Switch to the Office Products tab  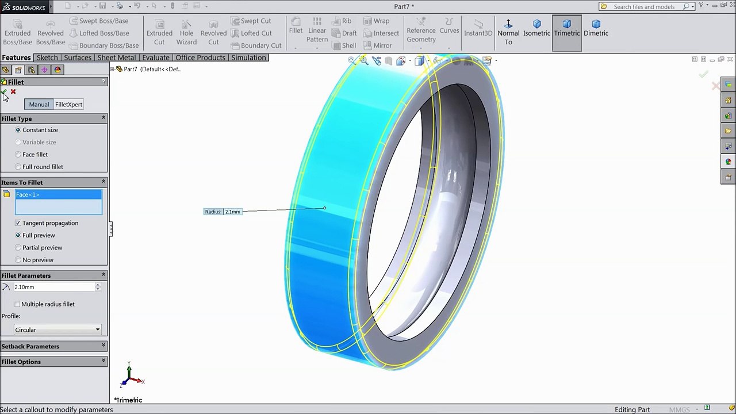[200, 57]
